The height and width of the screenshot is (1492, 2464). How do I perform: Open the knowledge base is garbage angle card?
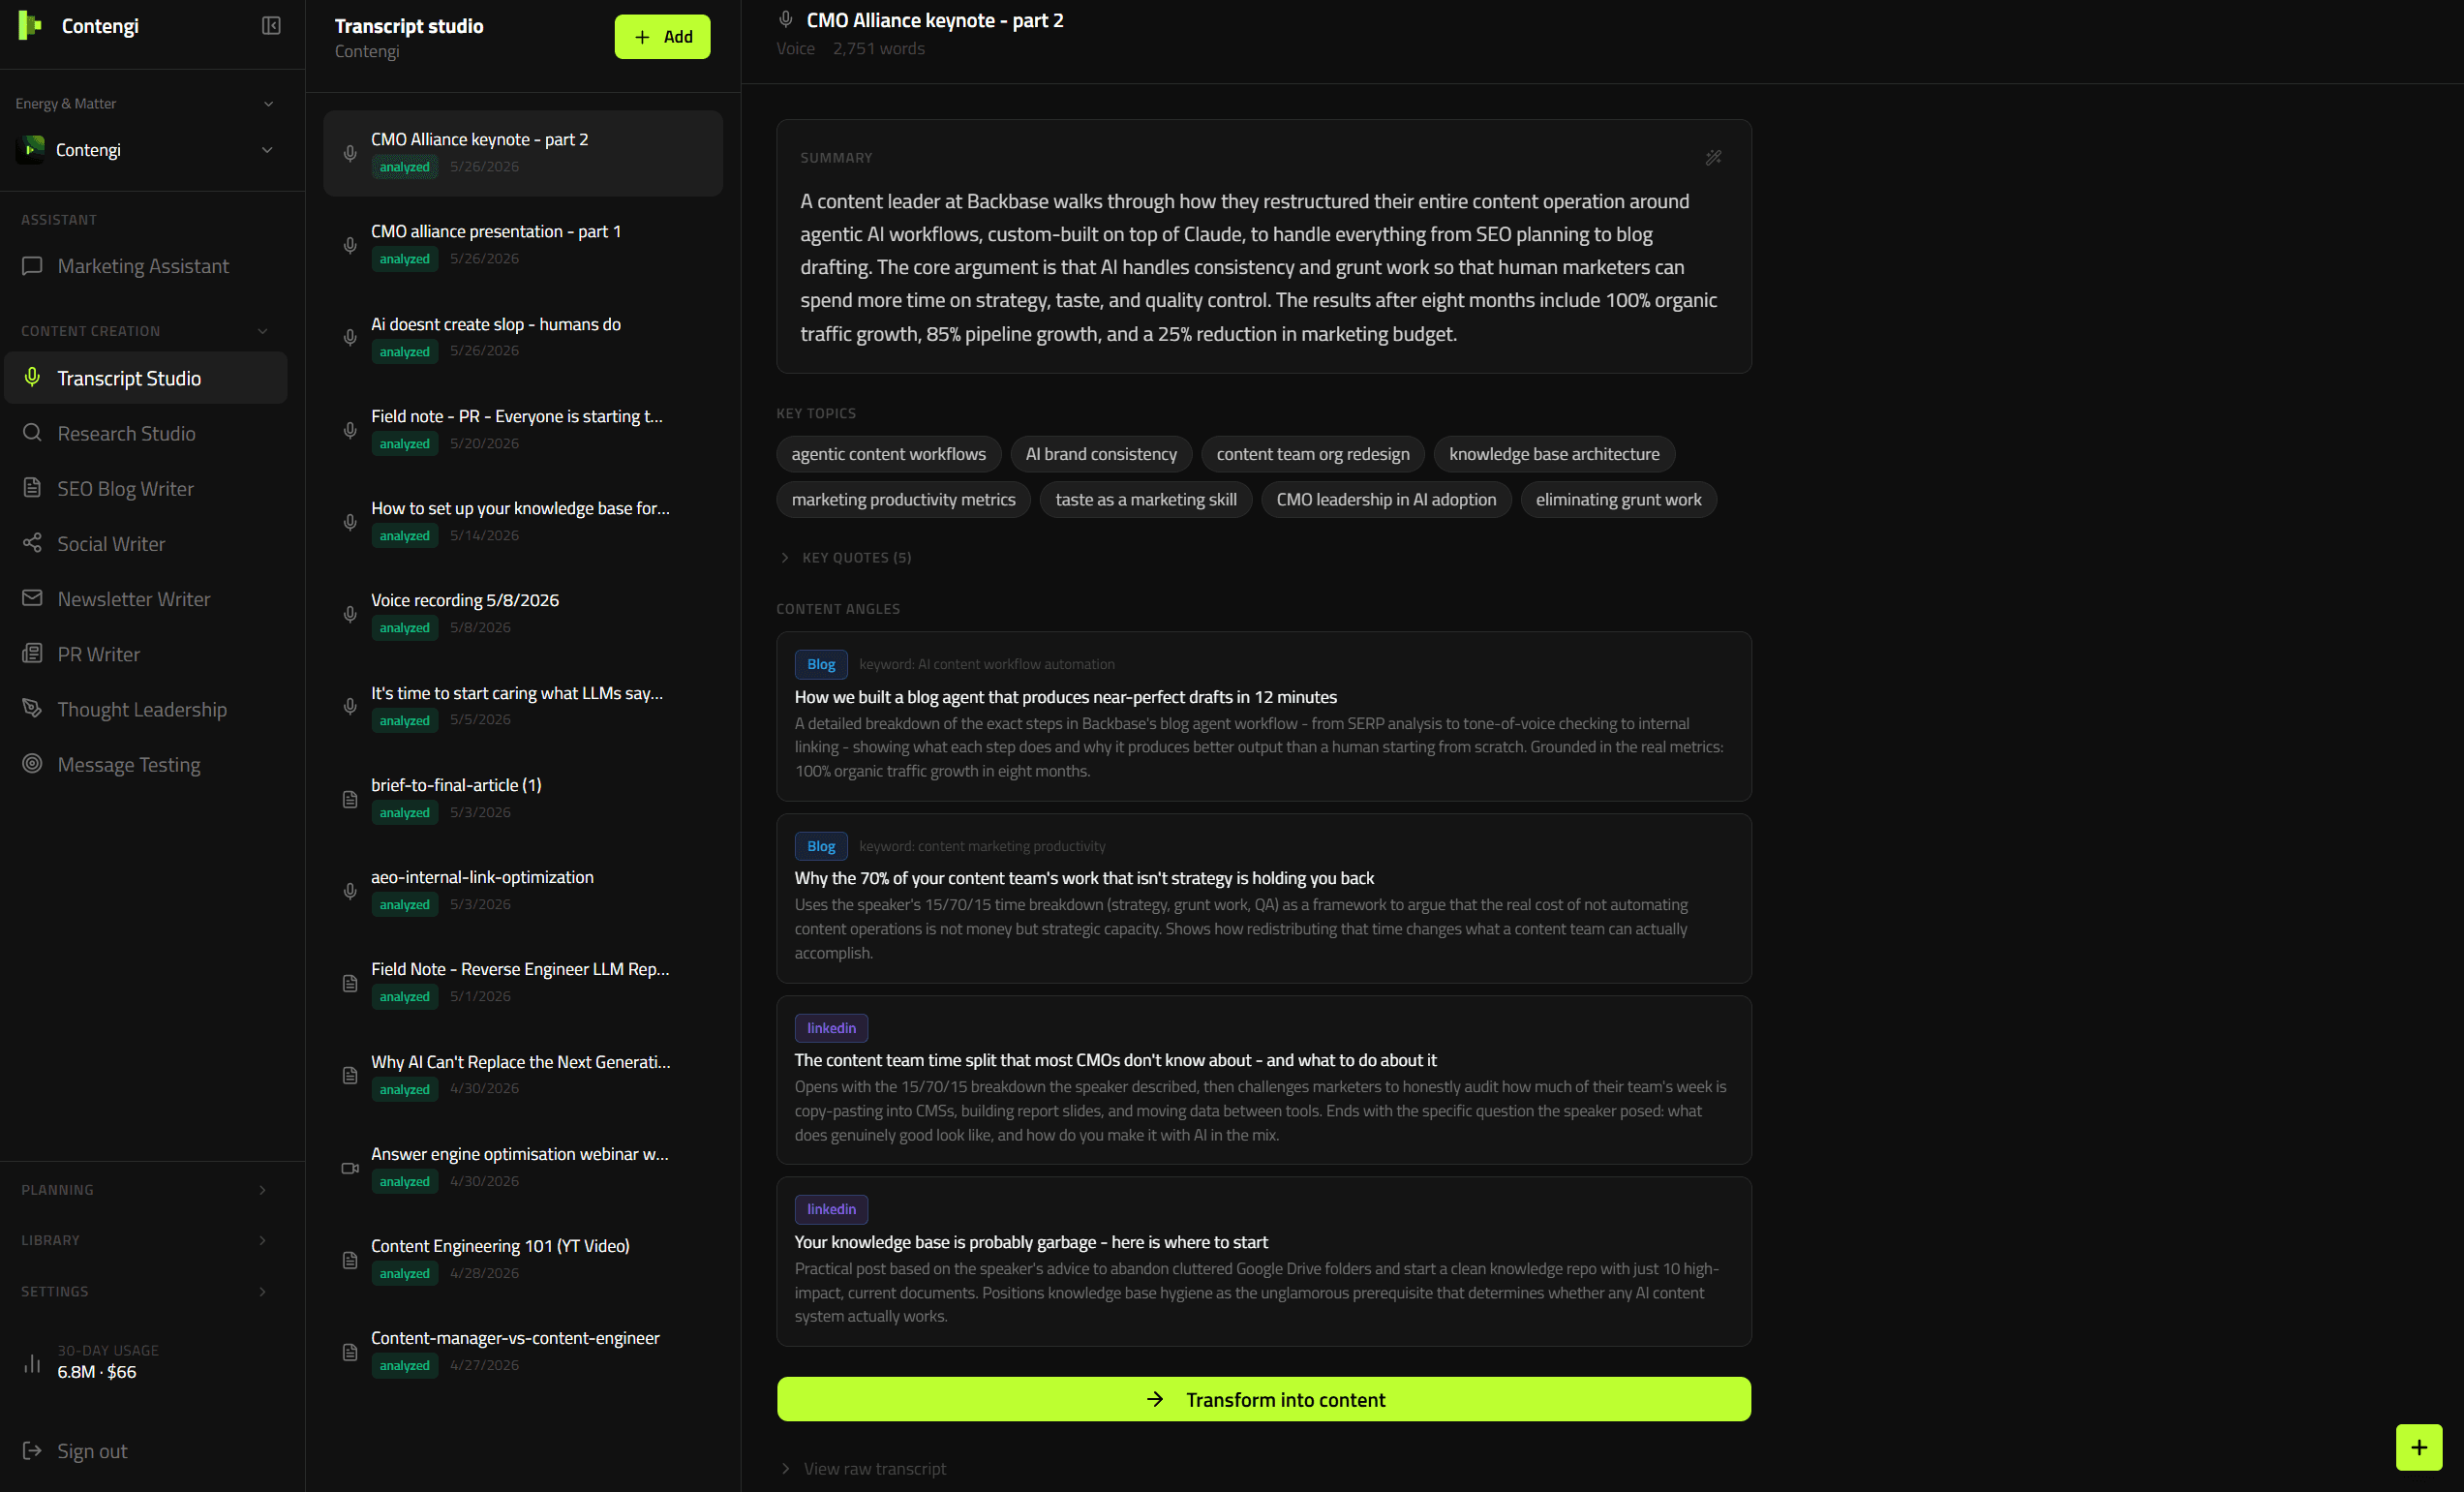(x=1263, y=1261)
